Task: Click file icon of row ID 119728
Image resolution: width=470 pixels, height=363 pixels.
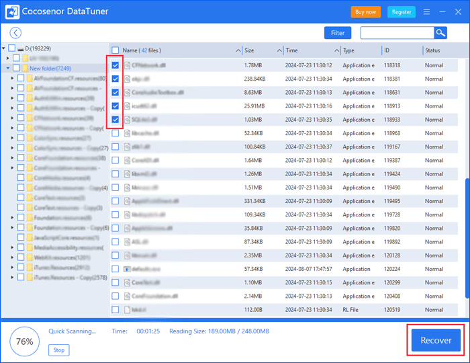Action: pos(127,214)
